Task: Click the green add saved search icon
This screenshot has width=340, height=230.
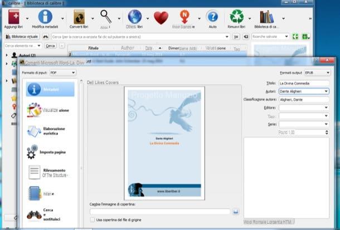Action: 305,37
